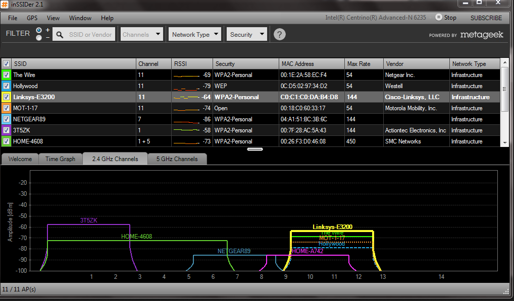Open the Channels filter dropdown

click(x=141, y=34)
